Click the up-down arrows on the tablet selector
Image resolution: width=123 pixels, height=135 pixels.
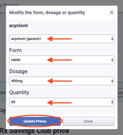[112, 60]
